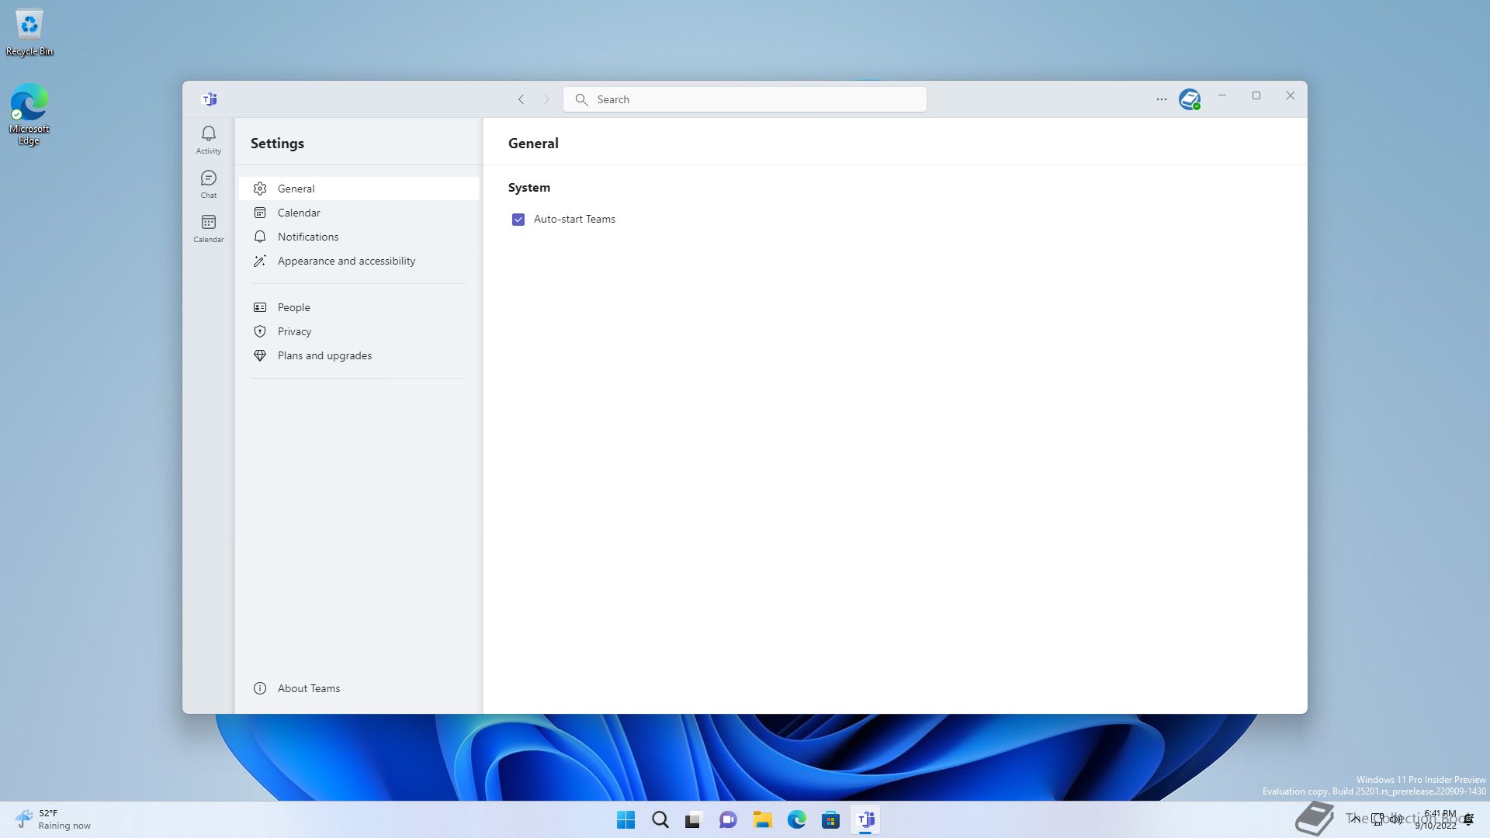Open Task View from the taskbar
1490x838 pixels.
pyautogui.click(x=694, y=819)
